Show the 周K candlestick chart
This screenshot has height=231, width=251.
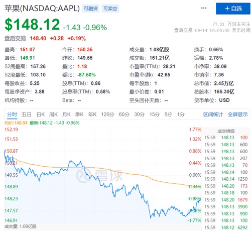[53, 114]
